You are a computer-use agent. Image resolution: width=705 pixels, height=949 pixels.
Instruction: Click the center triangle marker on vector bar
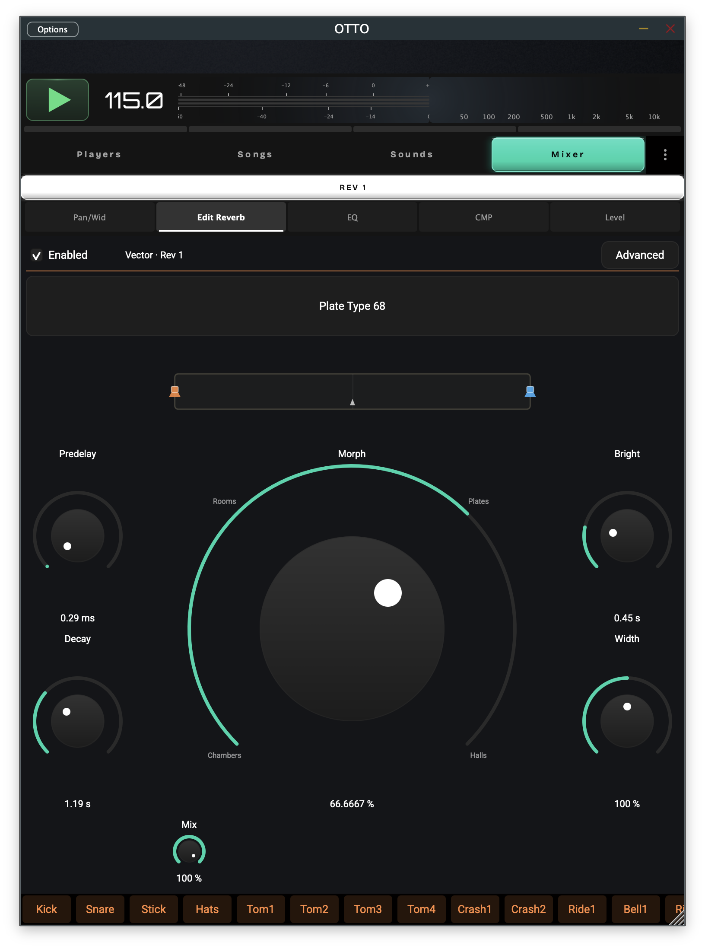pos(352,402)
